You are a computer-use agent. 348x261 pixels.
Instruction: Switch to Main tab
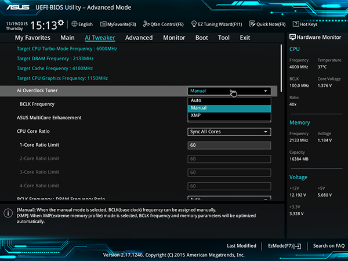67,38
